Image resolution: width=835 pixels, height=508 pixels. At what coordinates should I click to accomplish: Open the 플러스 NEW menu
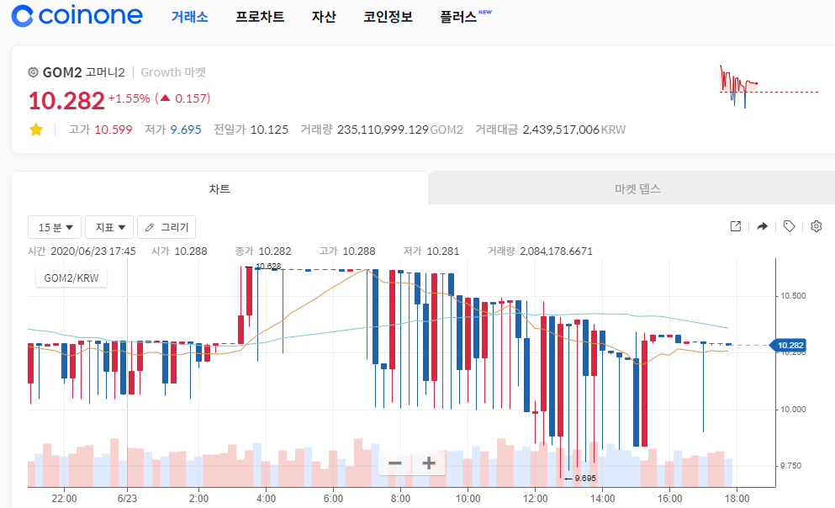click(465, 17)
